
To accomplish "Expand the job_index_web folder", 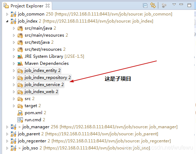I will pos(14,92).
